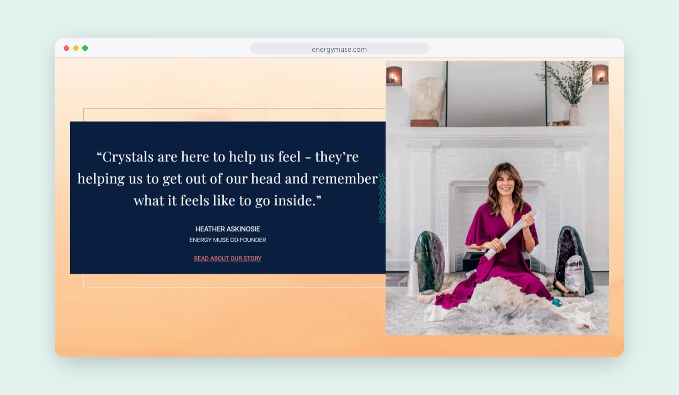Click the photo of woman with crystals

[497, 198]
